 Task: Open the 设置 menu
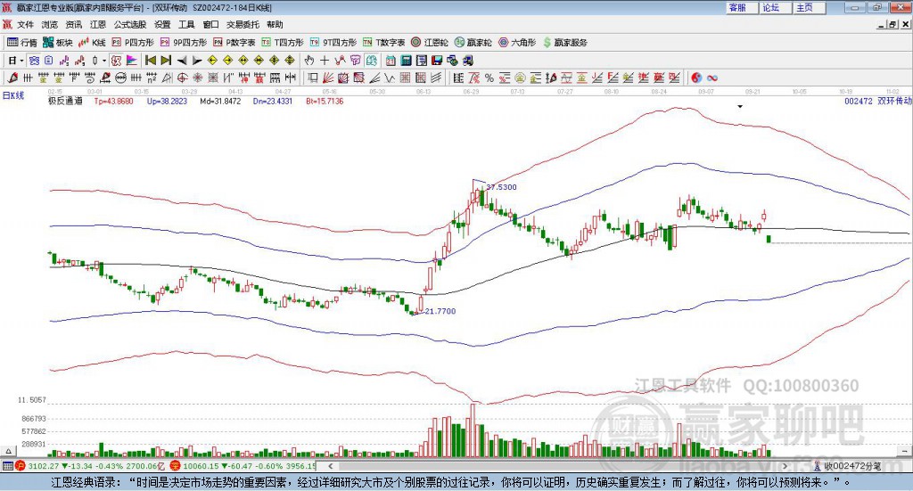162,24
